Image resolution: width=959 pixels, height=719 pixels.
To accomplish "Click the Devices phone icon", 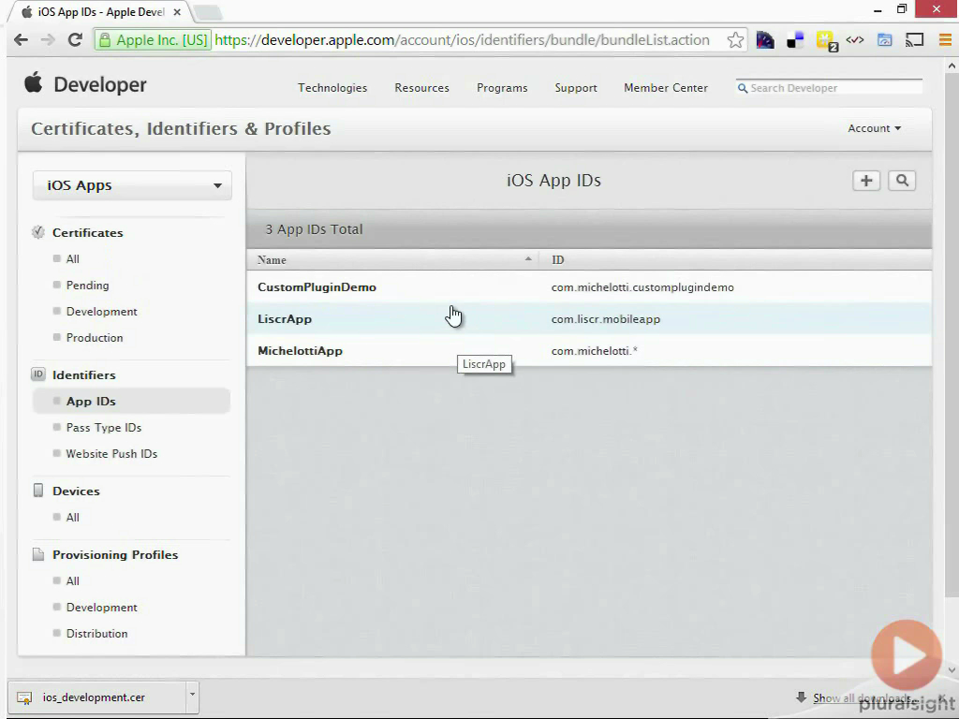I will [x=37, y=491].
